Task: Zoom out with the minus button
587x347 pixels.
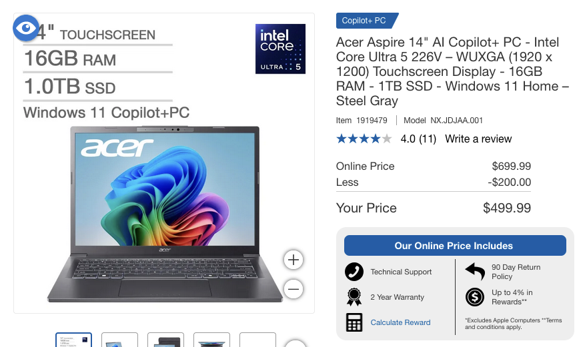Action: (x=293, y=289)
